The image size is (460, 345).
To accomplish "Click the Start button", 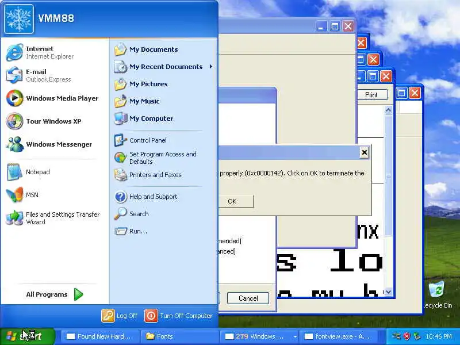I will 28,336.
